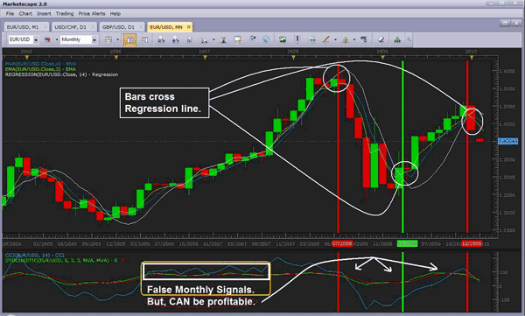The height and width of the screenshot is (316, 525).
Task: Open the chart type dropdown arrow
Action: pyautogui.click(x=117, y=39)
